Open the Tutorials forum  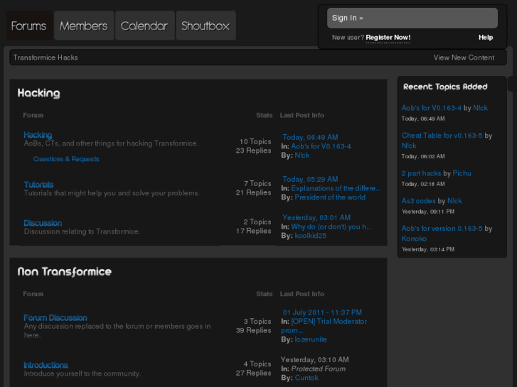38,185
